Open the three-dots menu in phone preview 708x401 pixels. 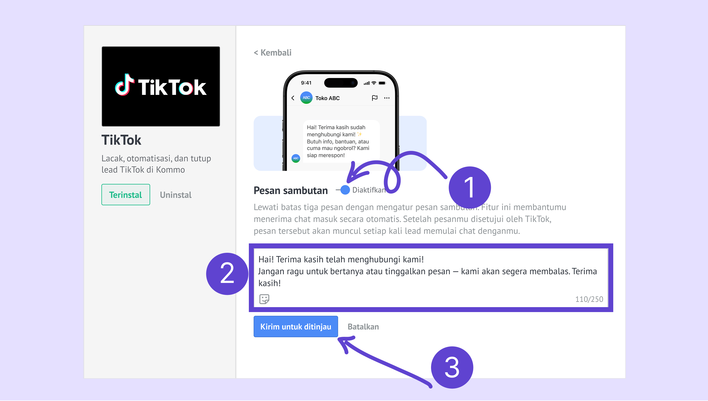(387, 98)
